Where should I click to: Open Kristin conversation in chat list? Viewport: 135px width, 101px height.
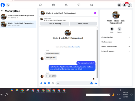tap(18, 24)
